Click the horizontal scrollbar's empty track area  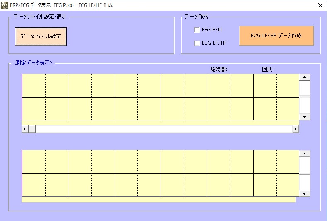tap(166, 129)
